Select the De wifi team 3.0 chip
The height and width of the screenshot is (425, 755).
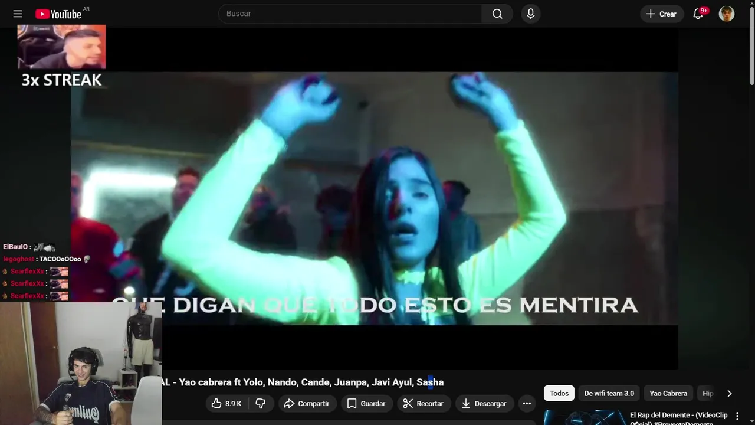[609, 393]
